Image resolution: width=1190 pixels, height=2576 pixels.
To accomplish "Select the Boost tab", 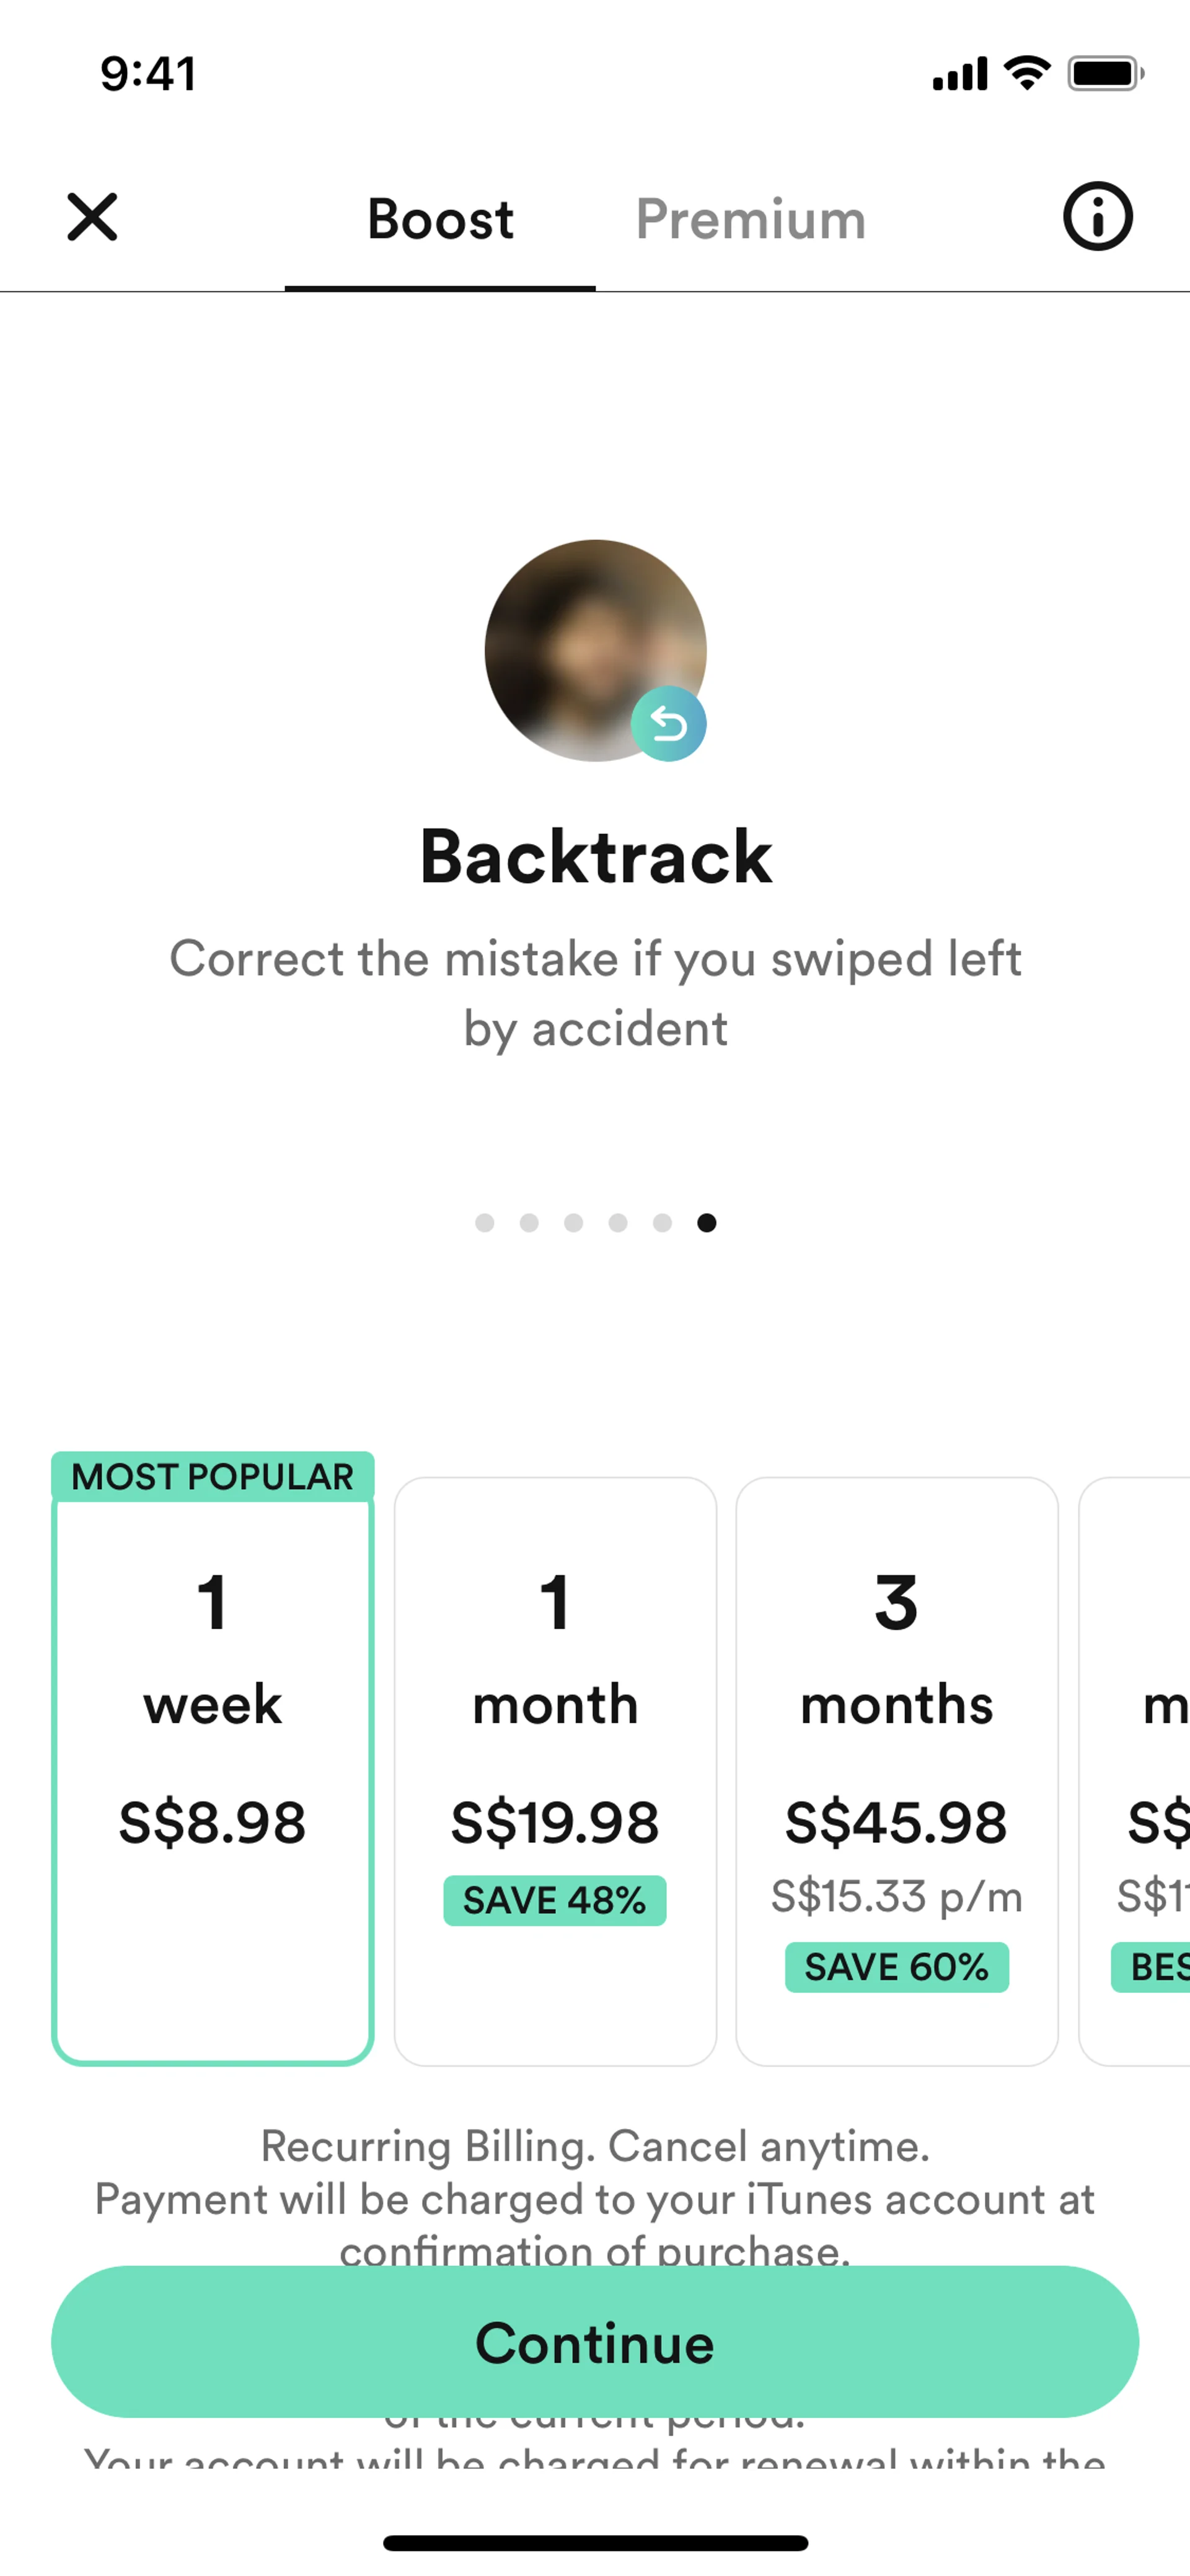I will [x=440, y=219].
